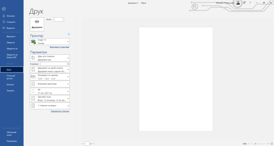
Task: Open the A4 paper size dropdown
Action: click(x=50, y=91)
